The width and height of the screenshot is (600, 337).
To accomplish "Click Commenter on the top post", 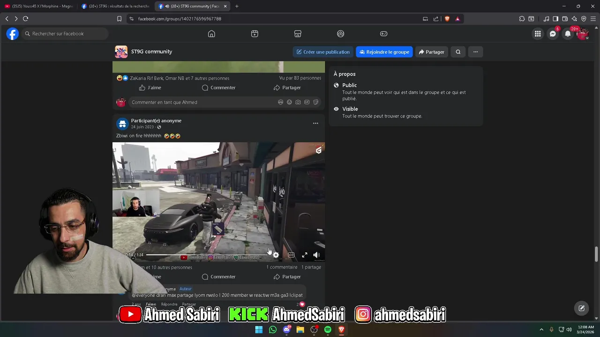I will pos(218,88).
